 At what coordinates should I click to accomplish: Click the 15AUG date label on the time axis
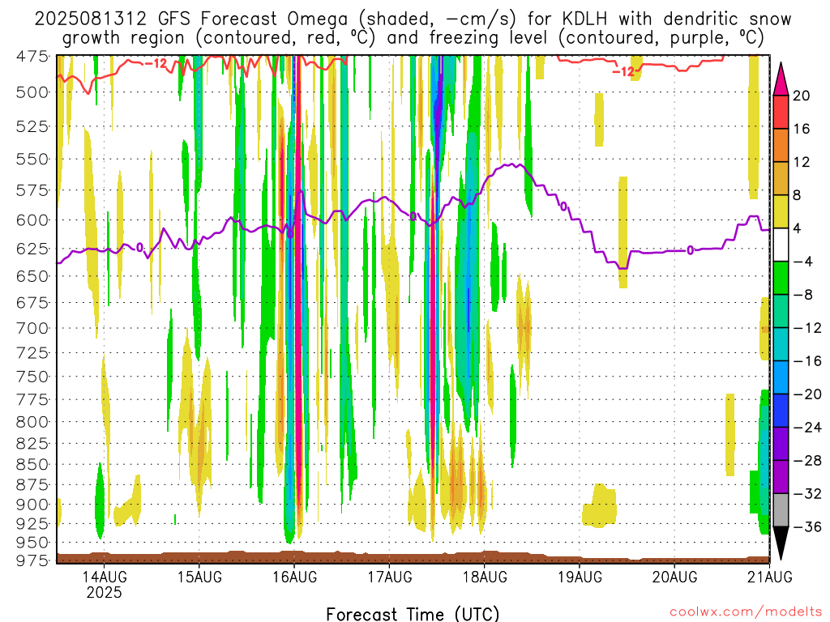[199, 577]
